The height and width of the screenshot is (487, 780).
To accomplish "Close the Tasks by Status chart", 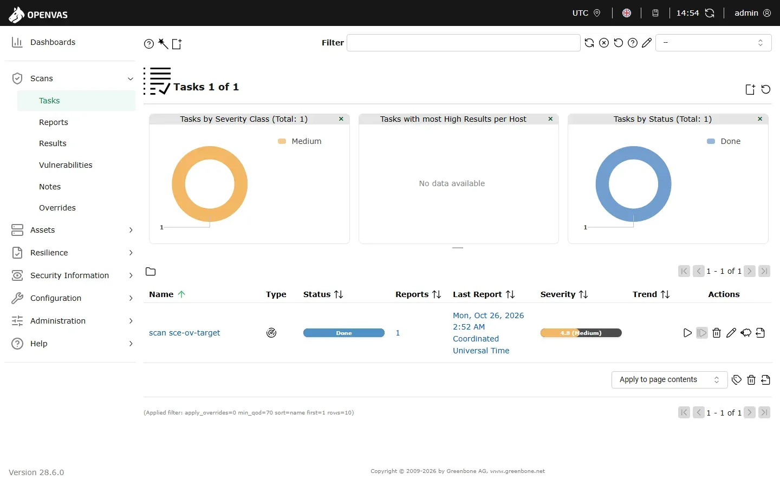I will point(760,119).
